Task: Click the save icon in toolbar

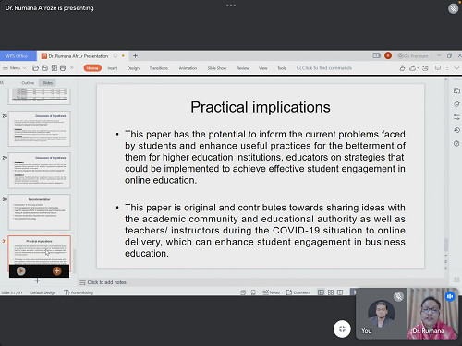Action: [44, 68]
